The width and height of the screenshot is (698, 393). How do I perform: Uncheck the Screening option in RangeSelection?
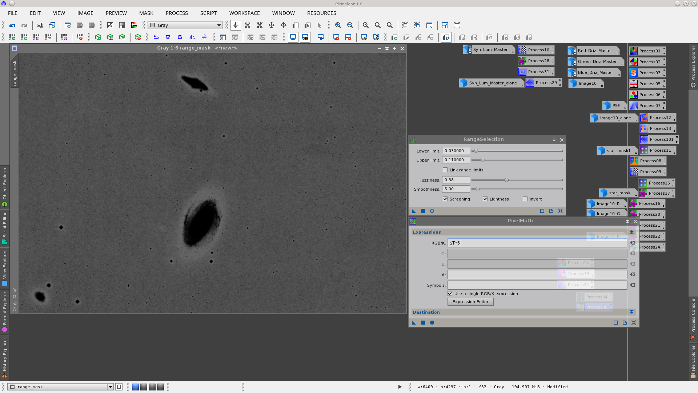click(x=445, y=199)
